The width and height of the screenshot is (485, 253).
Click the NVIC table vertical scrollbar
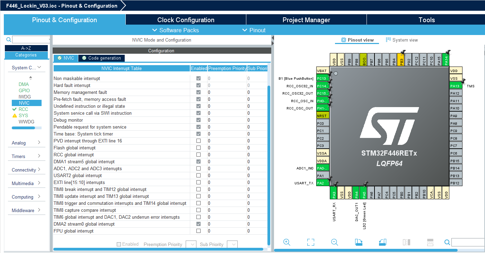pos(269,166)
